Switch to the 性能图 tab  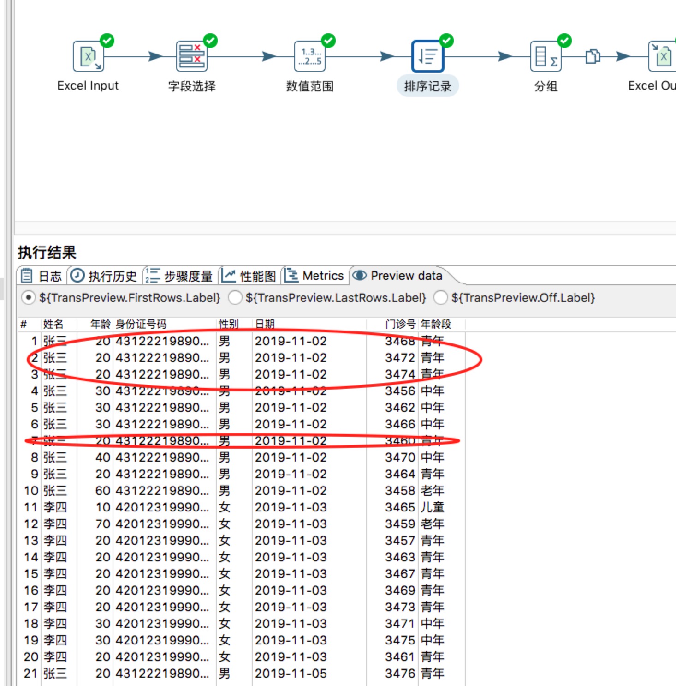coord(249,276)
